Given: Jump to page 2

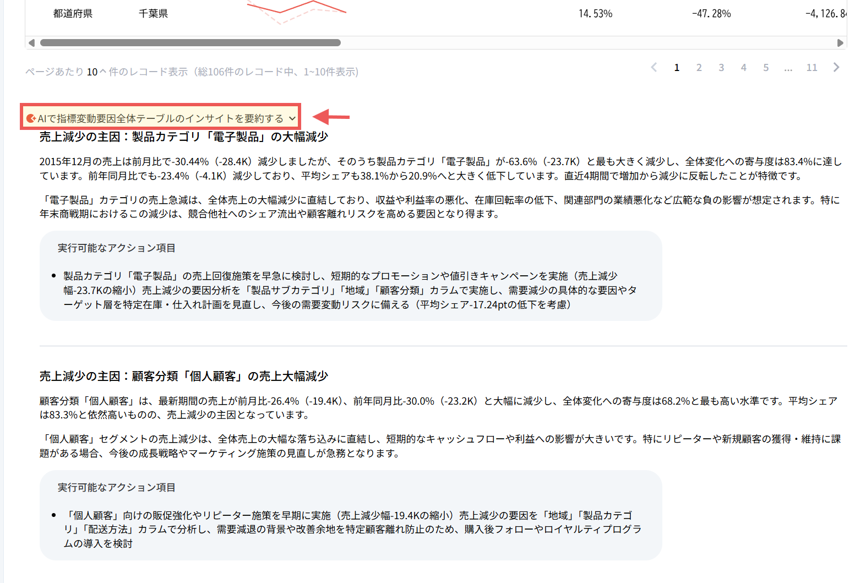Looking at the screenshot, I should pos(699,67).
